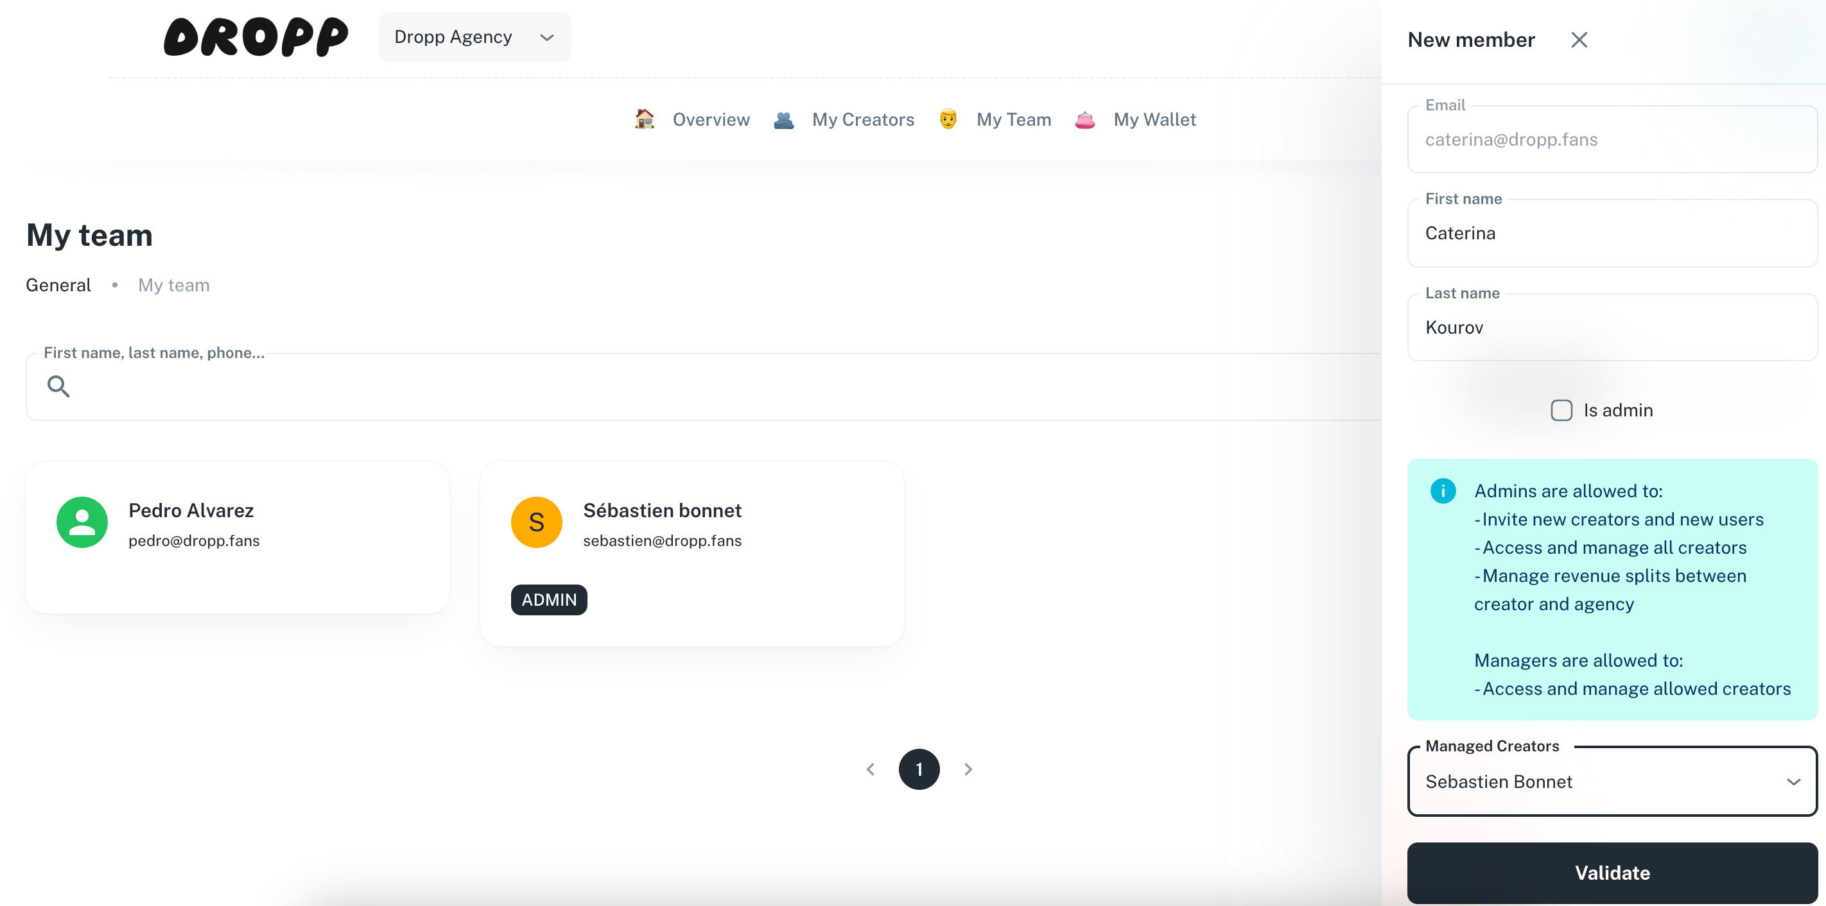This screenshot has width=1826, height=906.
Task: Click the My team breadcrumb
Action: point(173,285)
